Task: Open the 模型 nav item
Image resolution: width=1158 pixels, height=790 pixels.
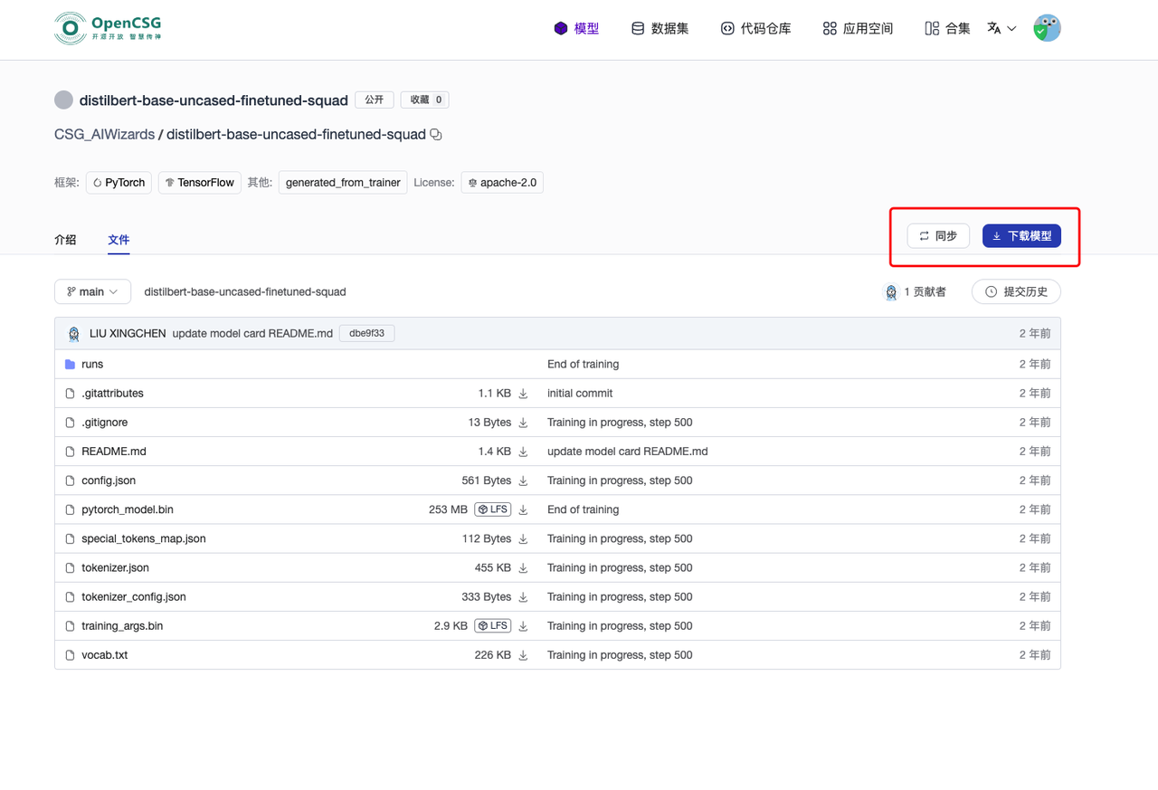Action: click(x=576, y=28)
